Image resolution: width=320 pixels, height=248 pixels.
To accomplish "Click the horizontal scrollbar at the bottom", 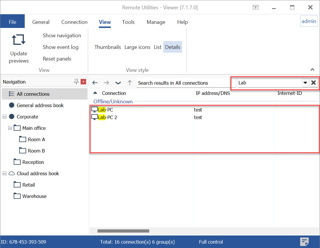I will 123,231.
